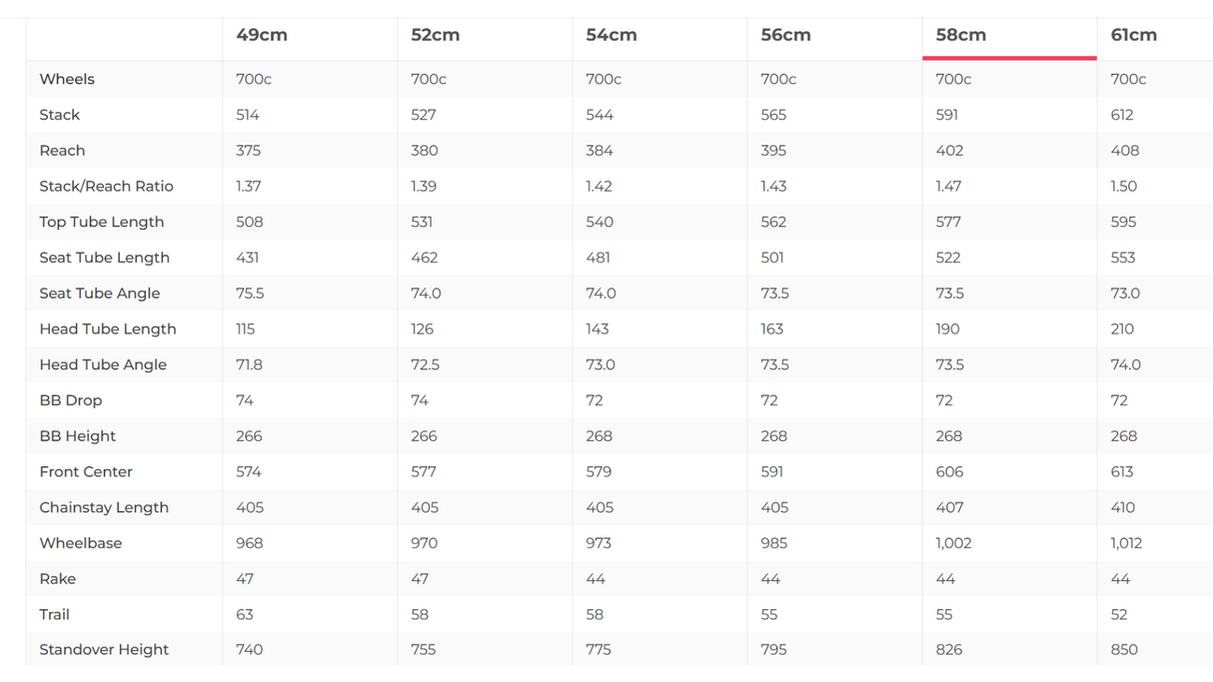Image resolution: width=1213 pixels, height=682 pixels.
Task: Select the Top Tube Length row label
Action: click(101, 222)
